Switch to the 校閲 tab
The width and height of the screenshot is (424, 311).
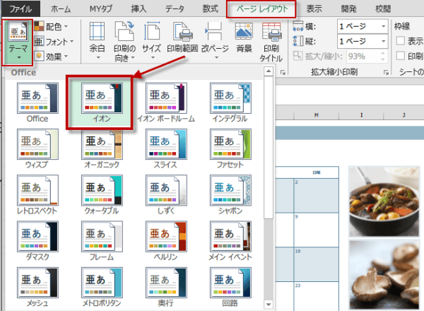click(383, 9)
